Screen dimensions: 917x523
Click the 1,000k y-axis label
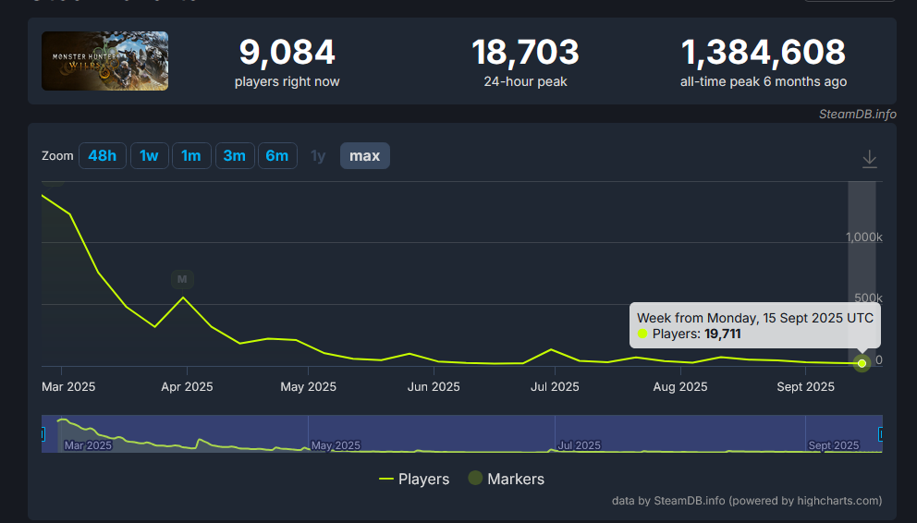[x=863, y=237]
